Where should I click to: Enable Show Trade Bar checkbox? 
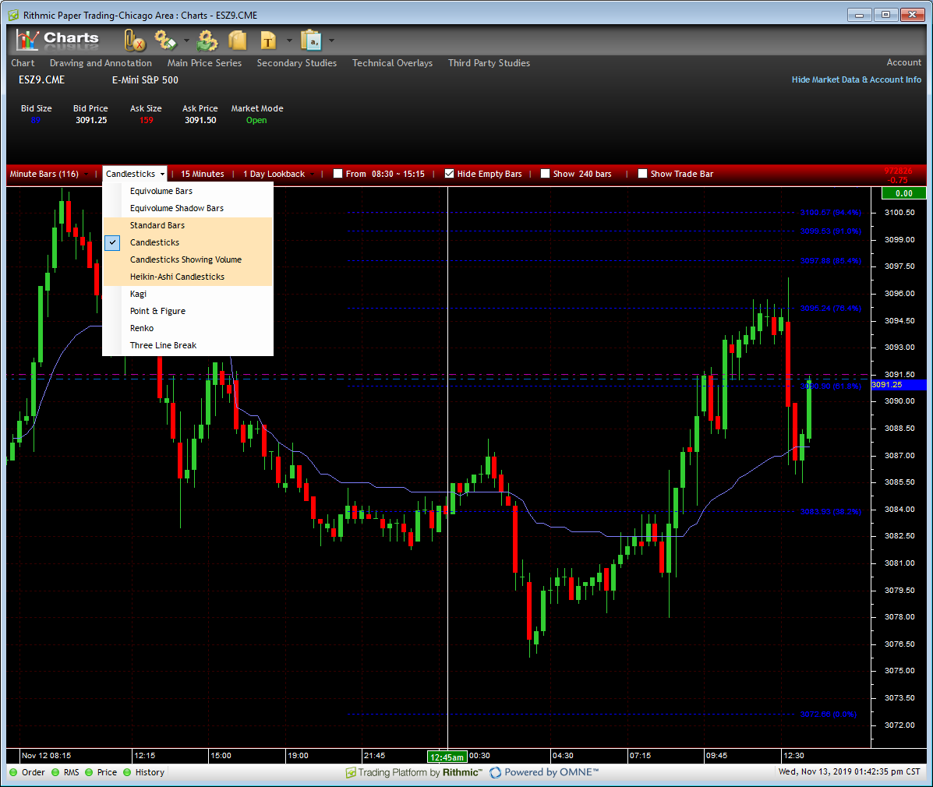point(642,174)
